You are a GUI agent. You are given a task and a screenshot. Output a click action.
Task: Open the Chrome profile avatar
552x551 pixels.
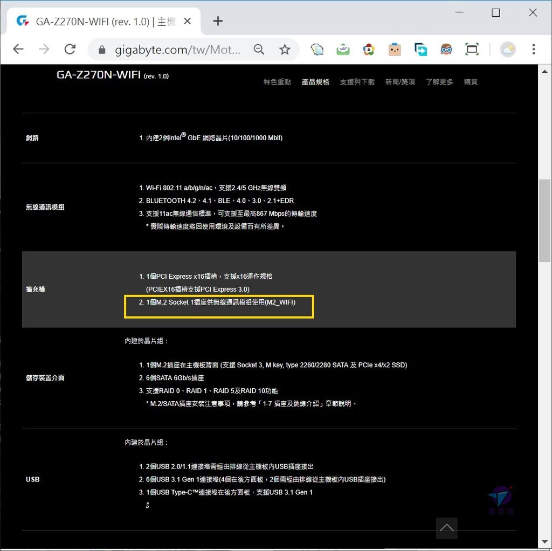[508, 49]
